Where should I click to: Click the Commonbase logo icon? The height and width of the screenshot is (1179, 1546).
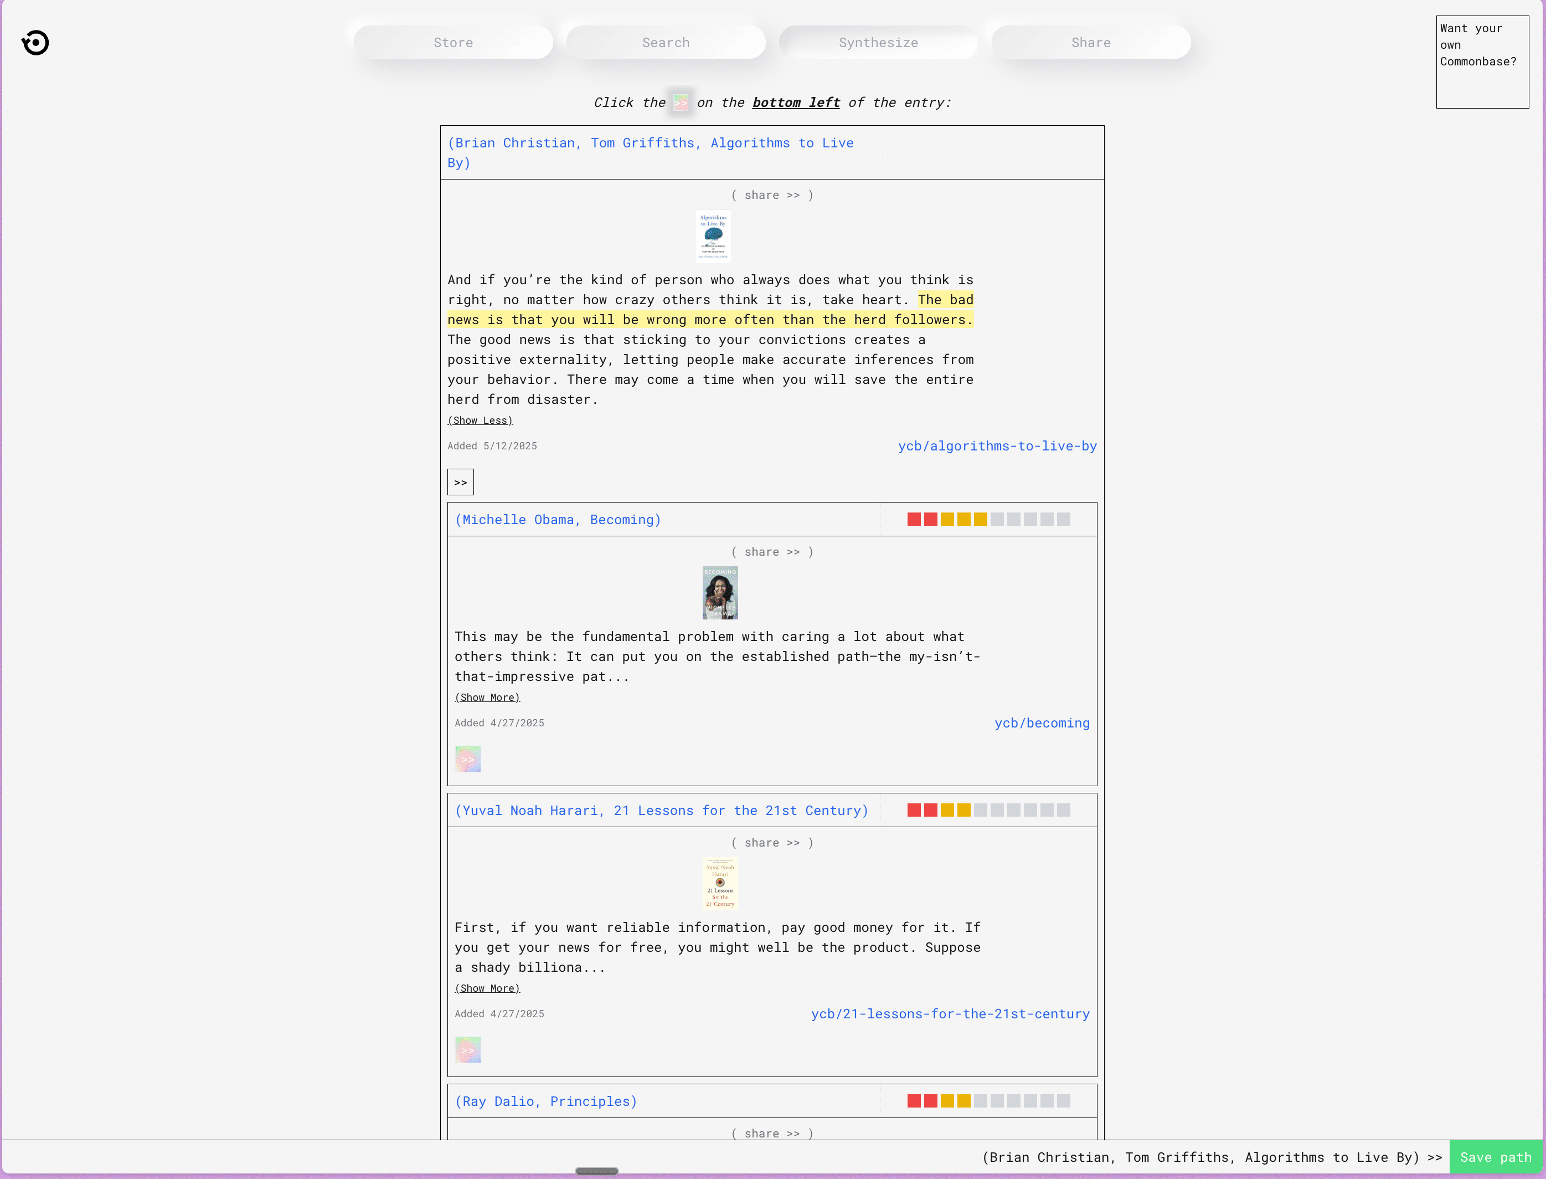point(35,43)
